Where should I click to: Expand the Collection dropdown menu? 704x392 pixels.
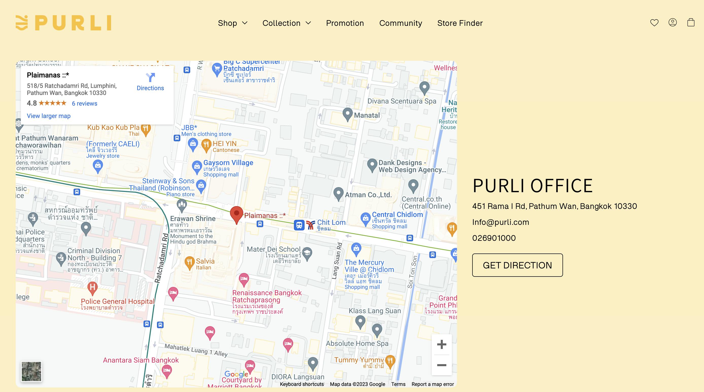[286, 23]
